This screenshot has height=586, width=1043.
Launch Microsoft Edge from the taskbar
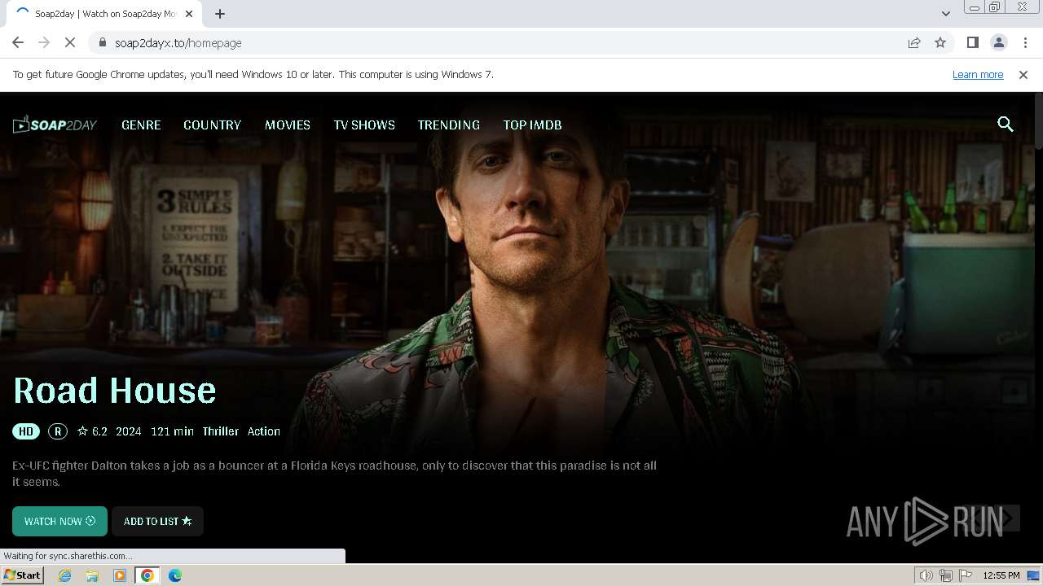[x=175, y=575]
